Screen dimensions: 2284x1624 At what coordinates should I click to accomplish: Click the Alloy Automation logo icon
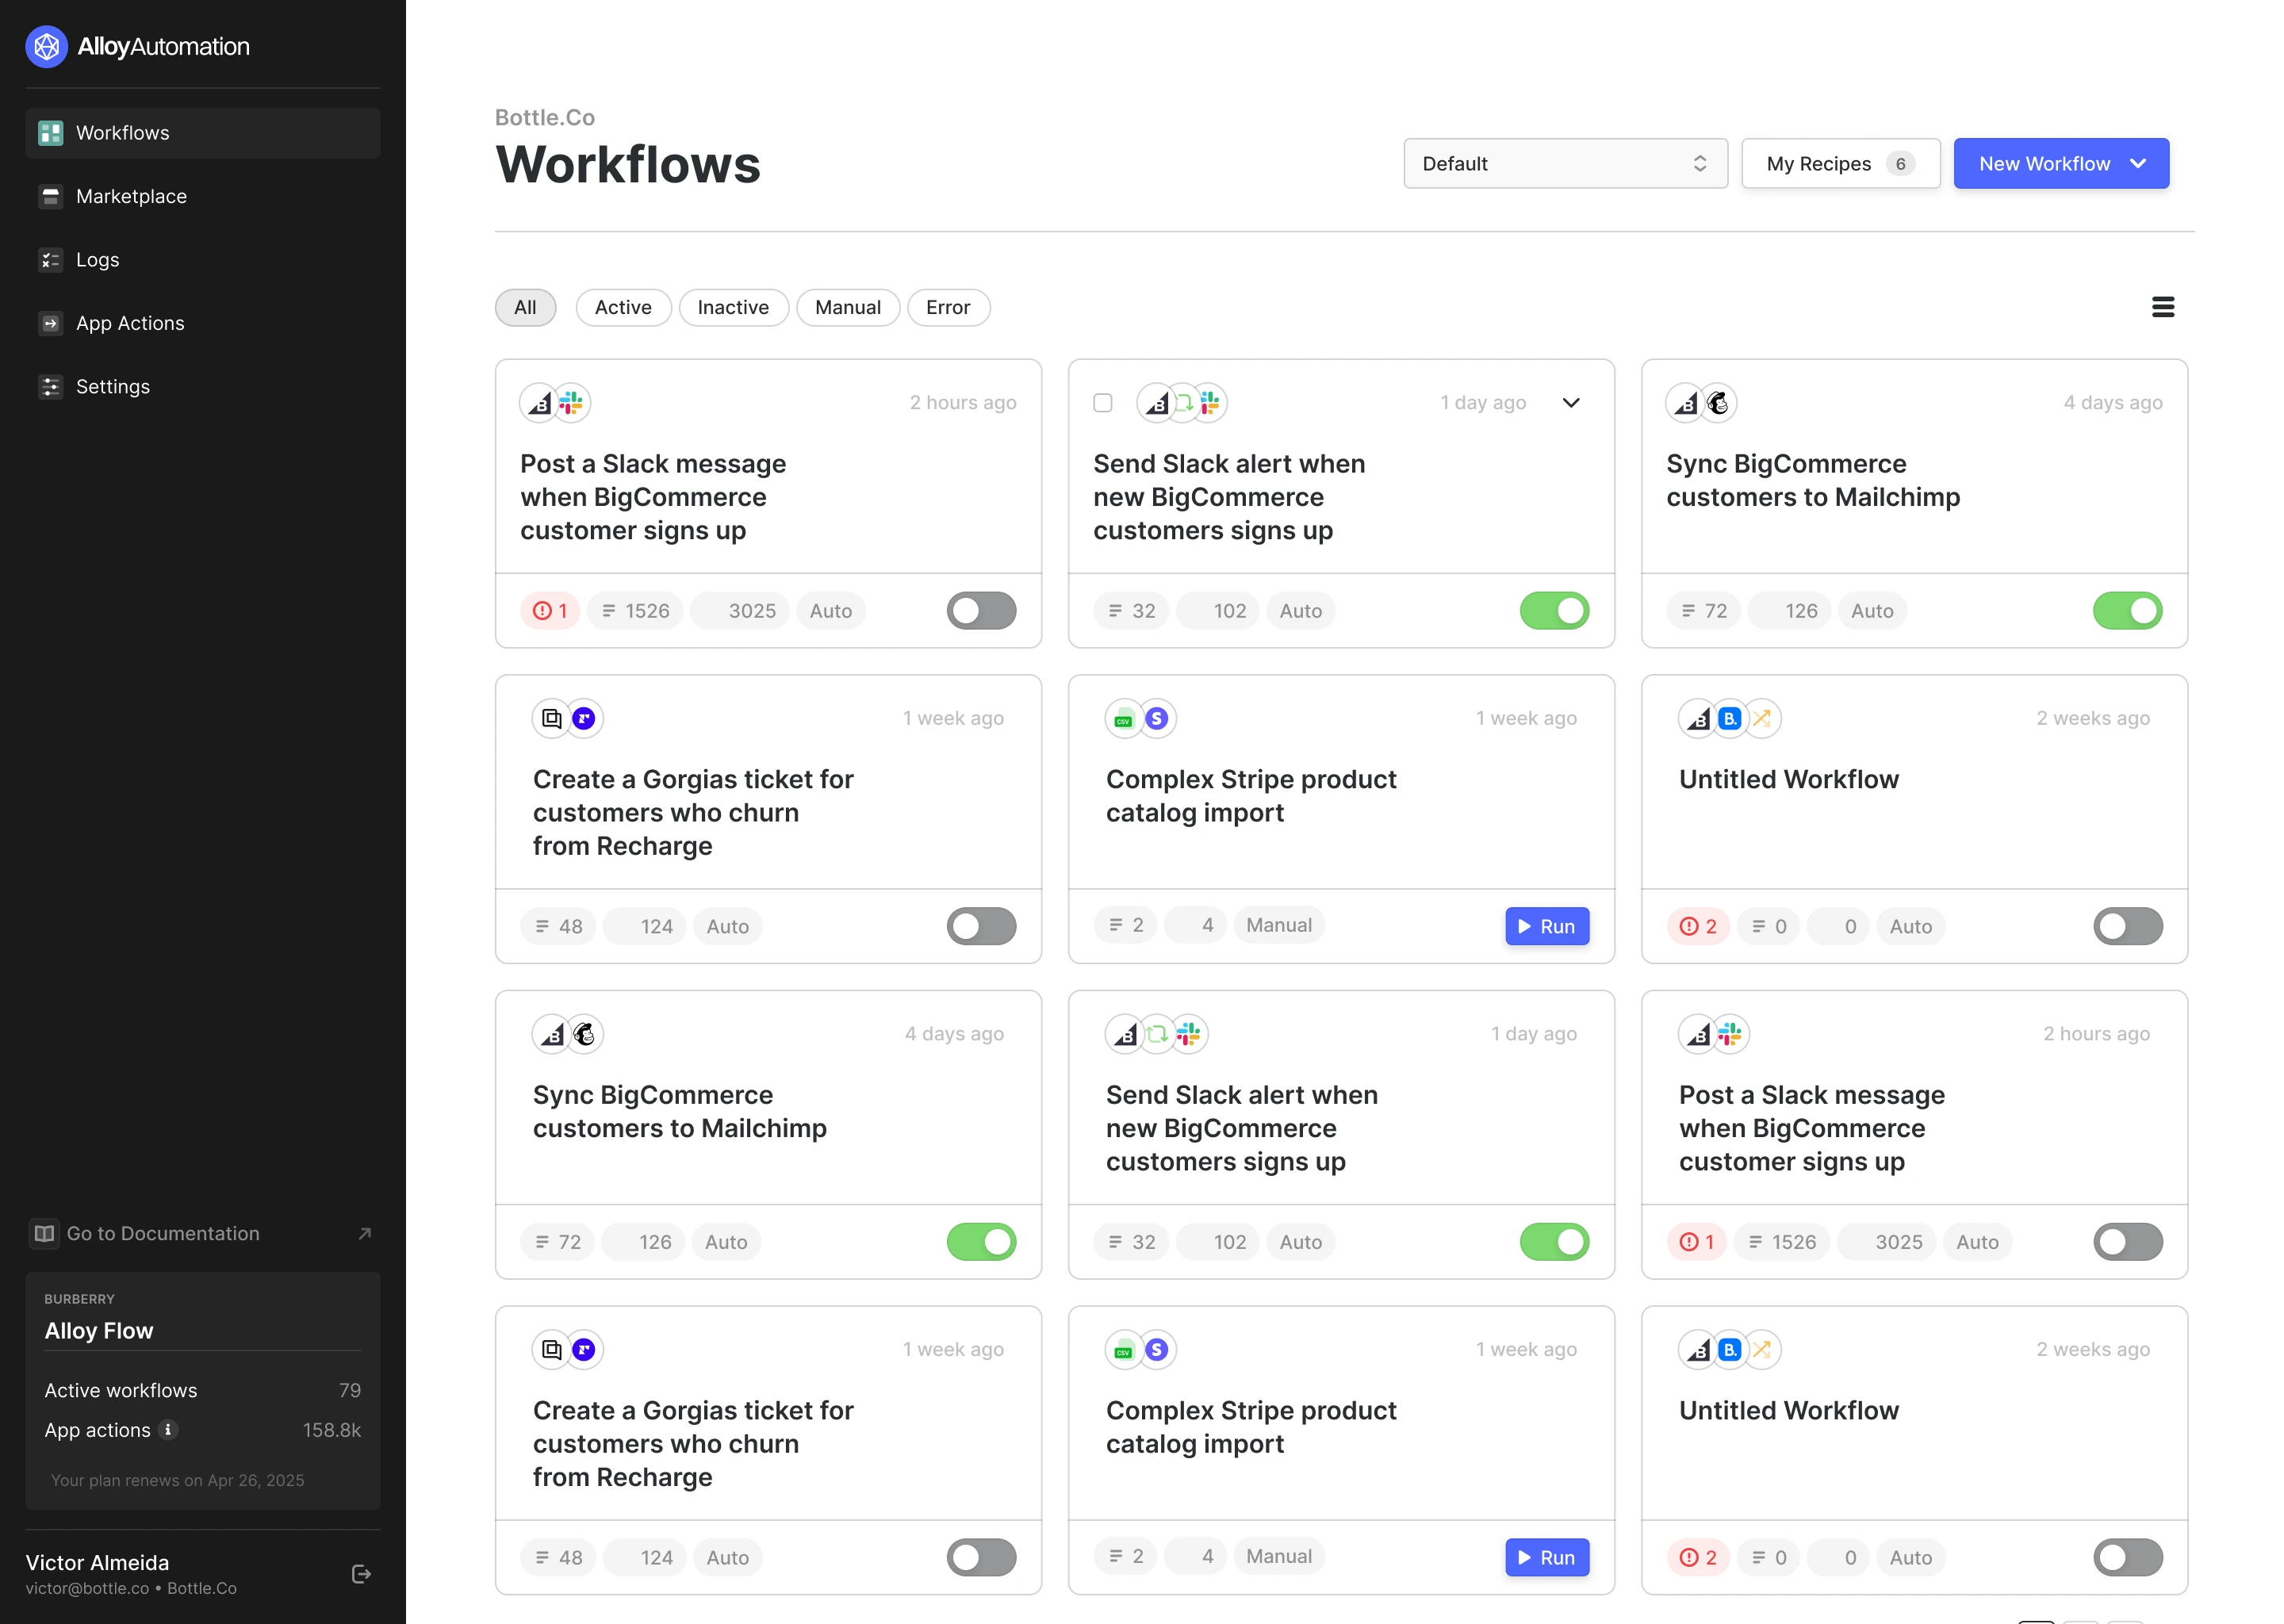click(46, 47)
